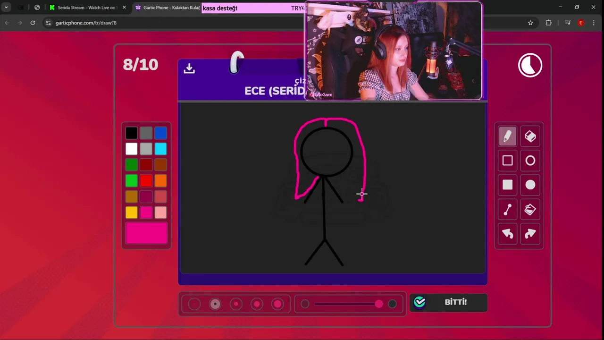Choose the filled rectangle shape tool

coord(507,185)
